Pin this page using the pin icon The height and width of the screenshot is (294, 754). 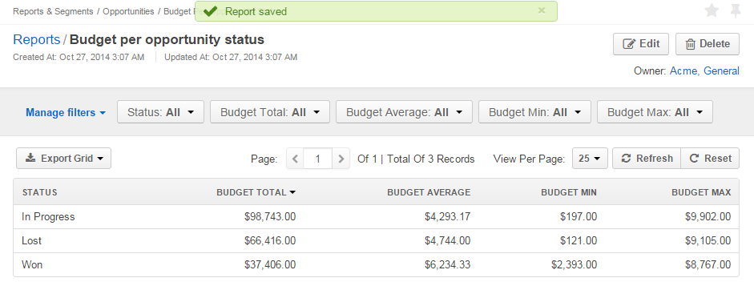point(736,10)
